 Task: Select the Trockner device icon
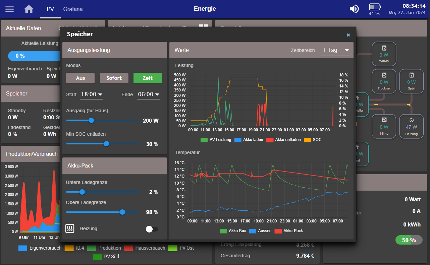tap(384, 75)
